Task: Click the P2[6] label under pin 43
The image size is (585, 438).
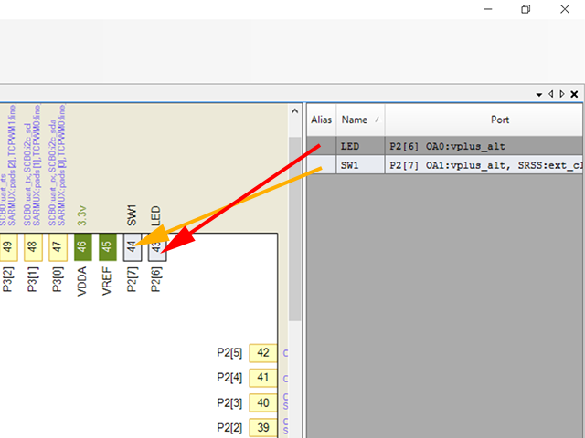Action: [x=156, y=279]
